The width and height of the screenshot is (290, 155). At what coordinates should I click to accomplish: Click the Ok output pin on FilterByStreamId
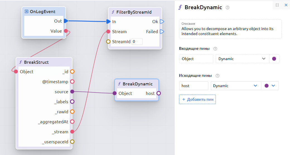(x=162, y=22)
